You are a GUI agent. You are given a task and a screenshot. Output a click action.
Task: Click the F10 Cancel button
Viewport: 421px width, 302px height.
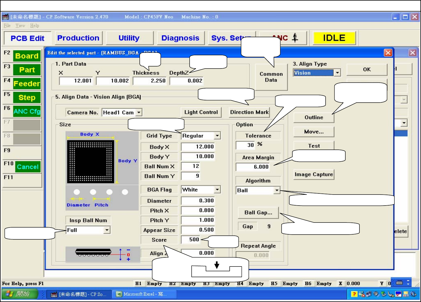[x=27, y=167]
